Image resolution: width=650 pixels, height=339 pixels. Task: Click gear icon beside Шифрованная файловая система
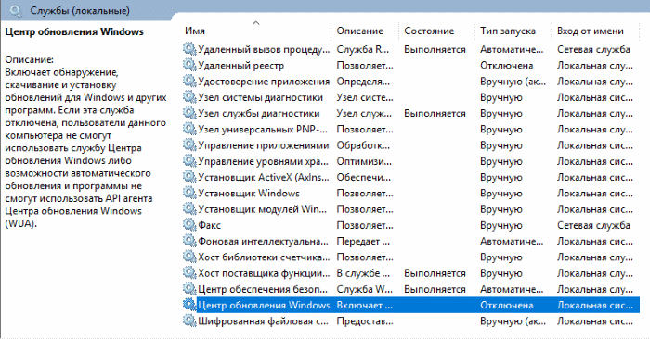[x=189, y=320]
